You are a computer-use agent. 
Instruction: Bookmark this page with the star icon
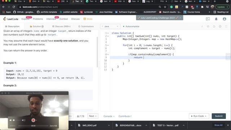[x=165, y=7]
